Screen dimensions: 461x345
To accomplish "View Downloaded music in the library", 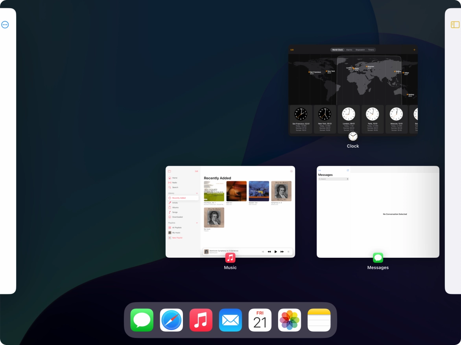I will pyautogui.click(x=177, y=217).
